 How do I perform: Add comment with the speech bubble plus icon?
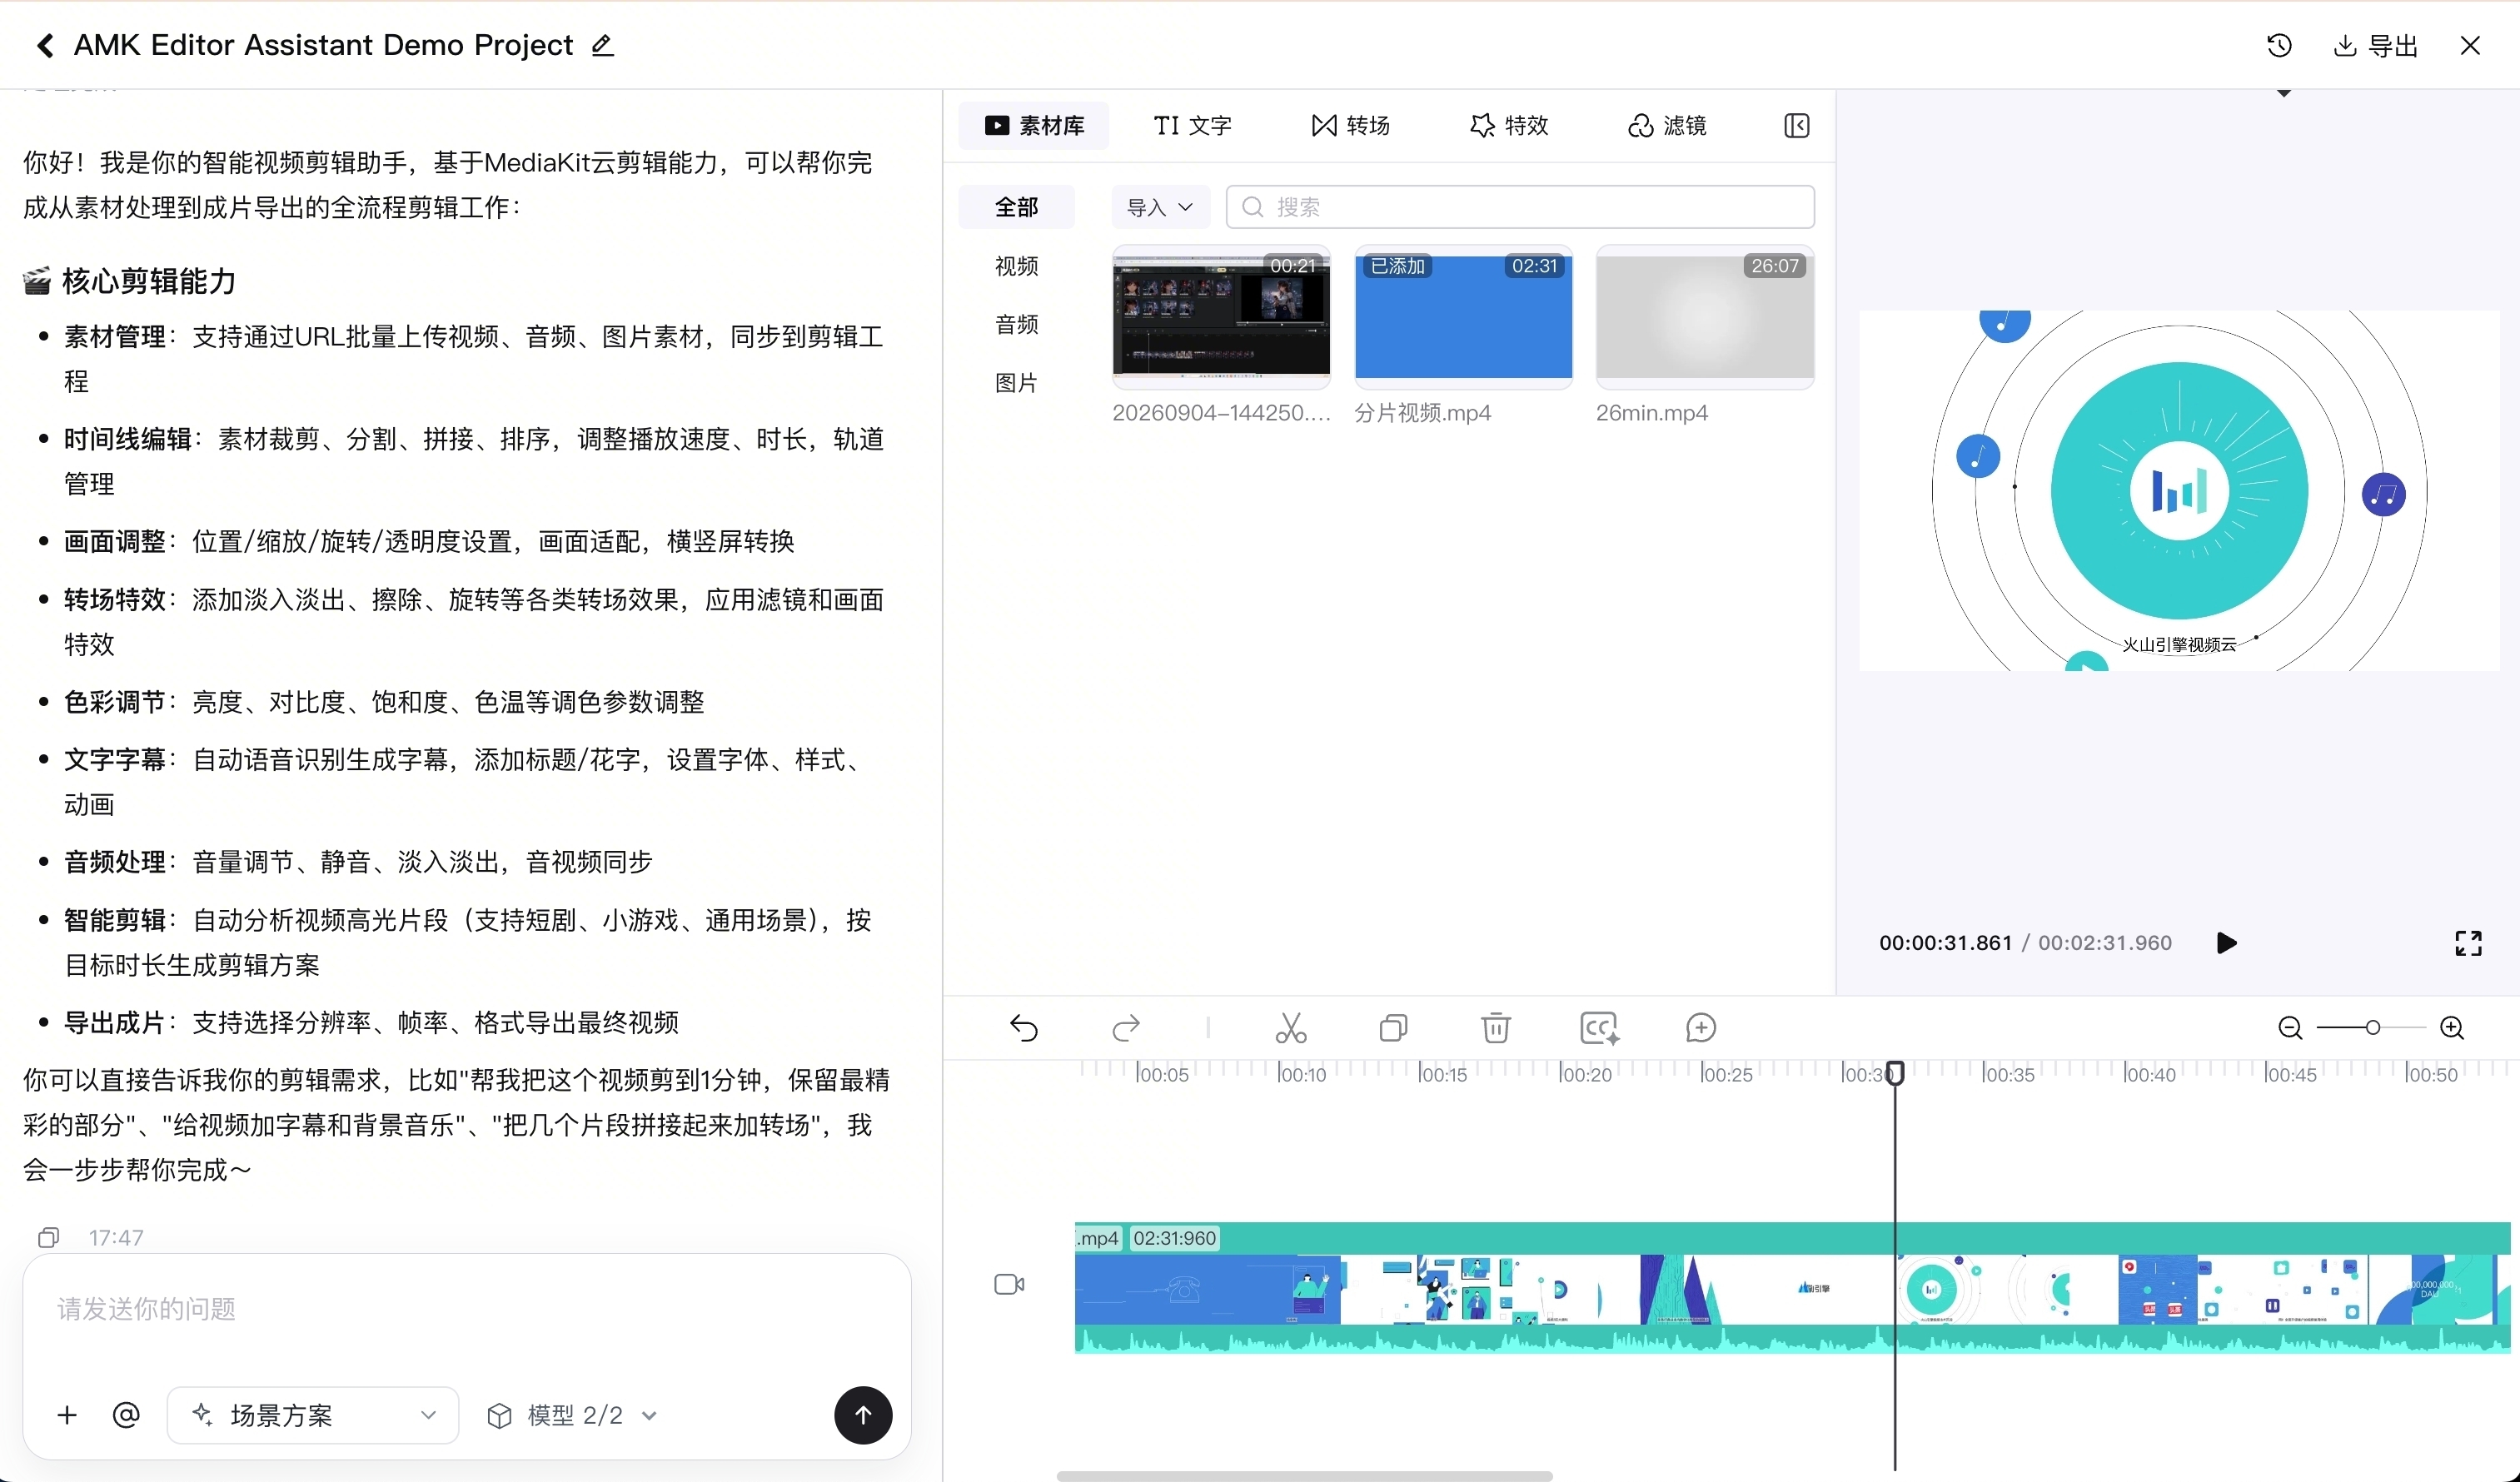[x=1700, y=1028]
